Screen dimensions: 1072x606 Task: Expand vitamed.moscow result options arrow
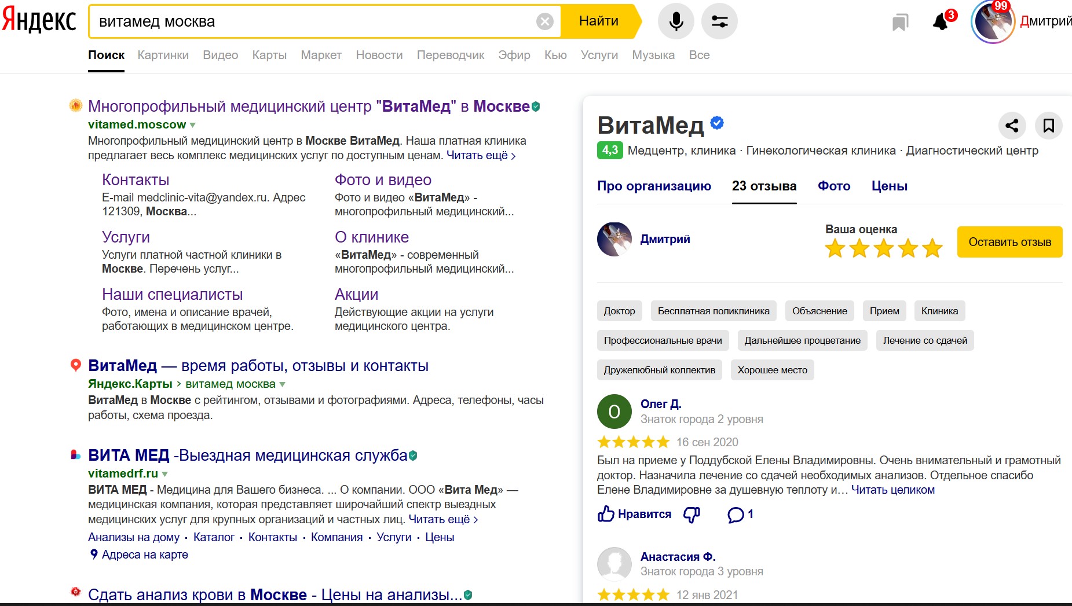193,125
